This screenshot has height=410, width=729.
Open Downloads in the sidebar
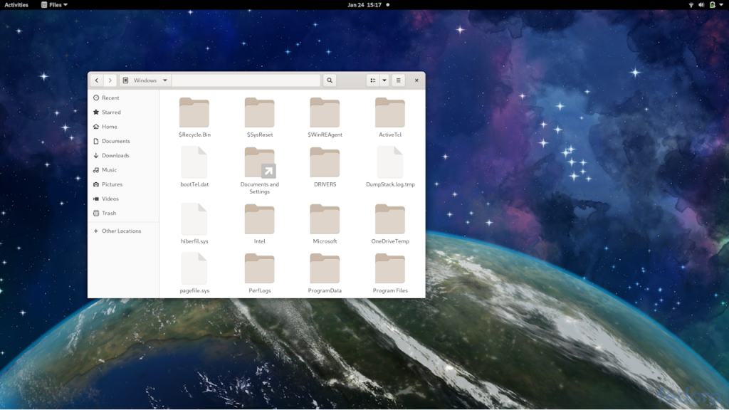click(x=123, y=155)
